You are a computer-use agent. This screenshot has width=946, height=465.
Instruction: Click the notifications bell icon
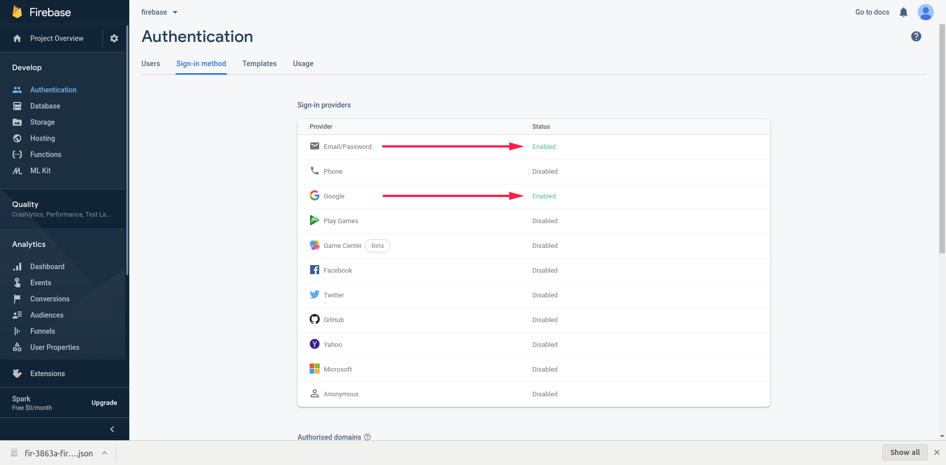904,12
